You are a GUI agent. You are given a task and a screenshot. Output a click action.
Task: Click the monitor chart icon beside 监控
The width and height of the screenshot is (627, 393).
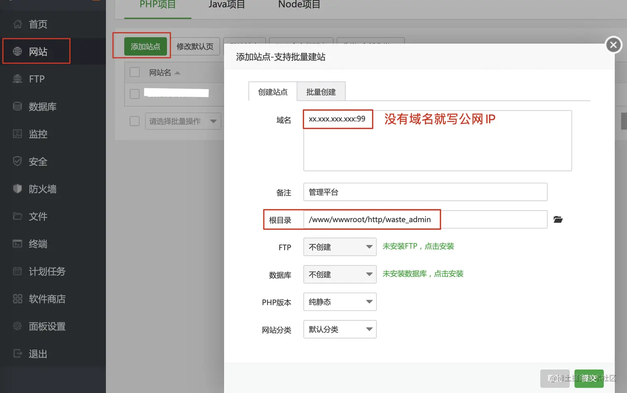coord(17,134)
